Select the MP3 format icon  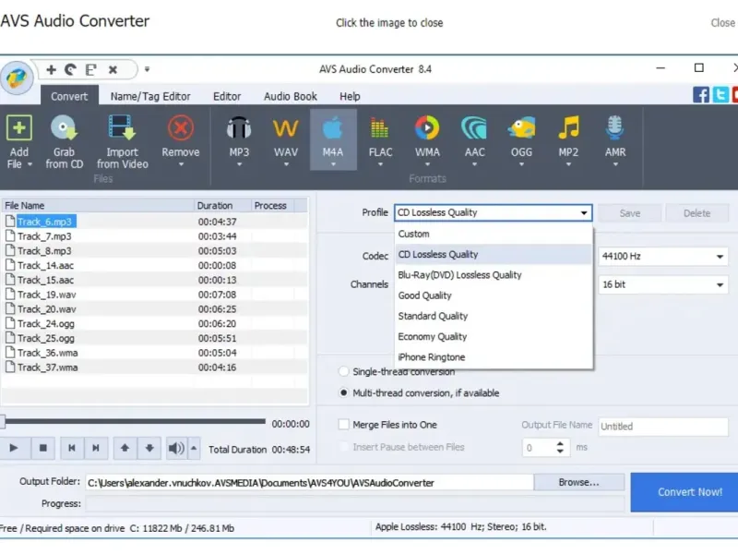239,128
